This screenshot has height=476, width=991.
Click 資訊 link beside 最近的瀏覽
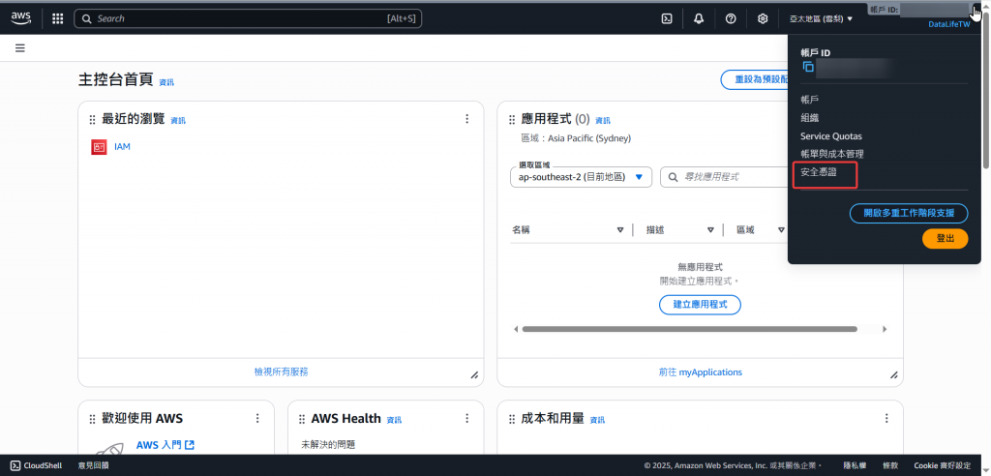[x=178, y=121]
